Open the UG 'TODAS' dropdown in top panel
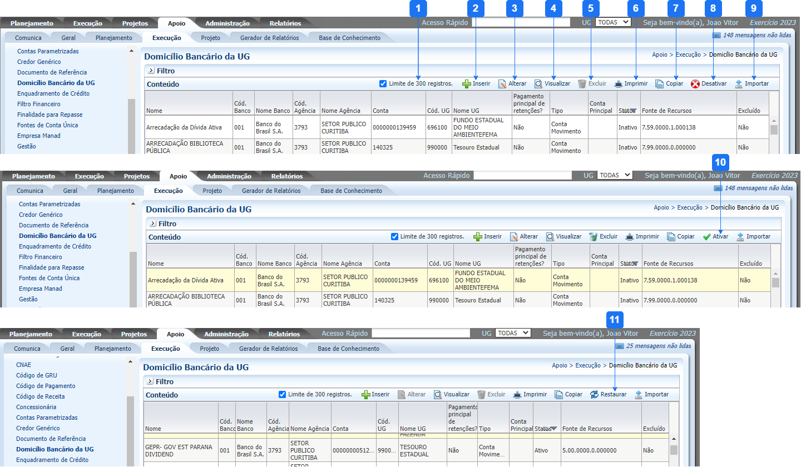801x467 pixels. pyautogui.click(x=613, y=22)
